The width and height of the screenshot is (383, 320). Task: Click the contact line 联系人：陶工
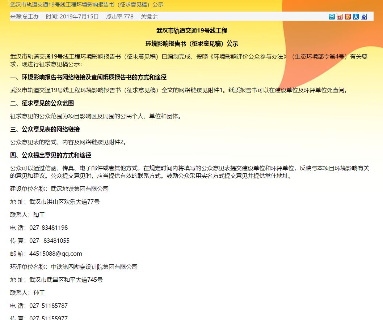[x=28, y=215]
